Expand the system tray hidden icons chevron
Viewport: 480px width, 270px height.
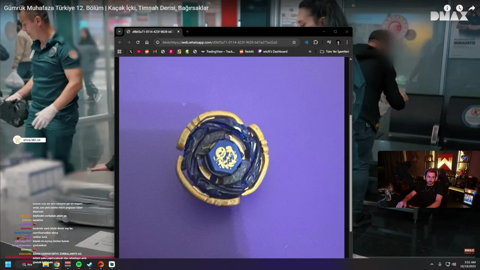click(x=432, y=264)
